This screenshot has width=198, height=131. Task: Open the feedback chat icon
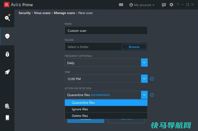point(164,5)
